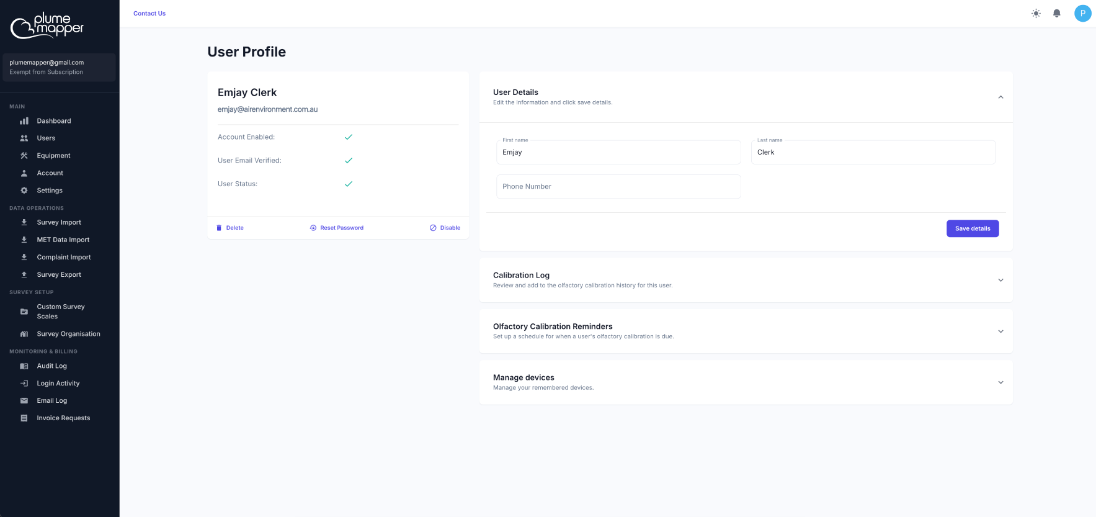
Task: Open the Contact Us link
Action: [x=149, y=14]
